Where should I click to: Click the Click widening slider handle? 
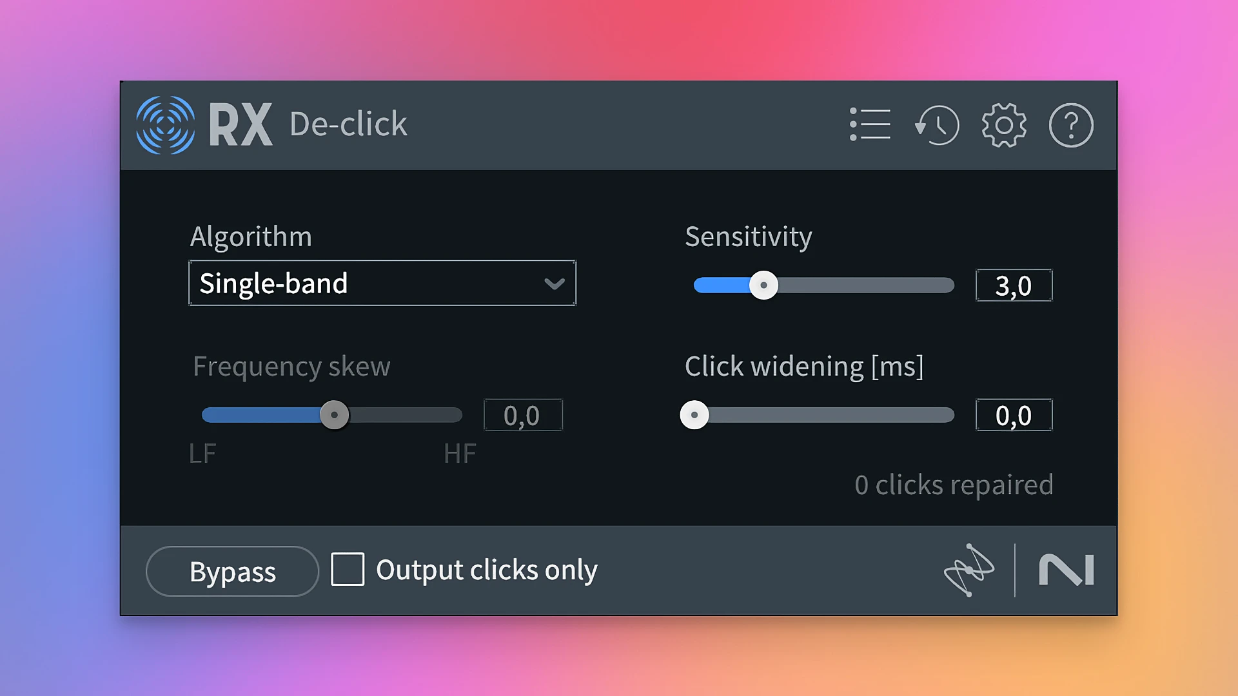(x=694, y=415)
